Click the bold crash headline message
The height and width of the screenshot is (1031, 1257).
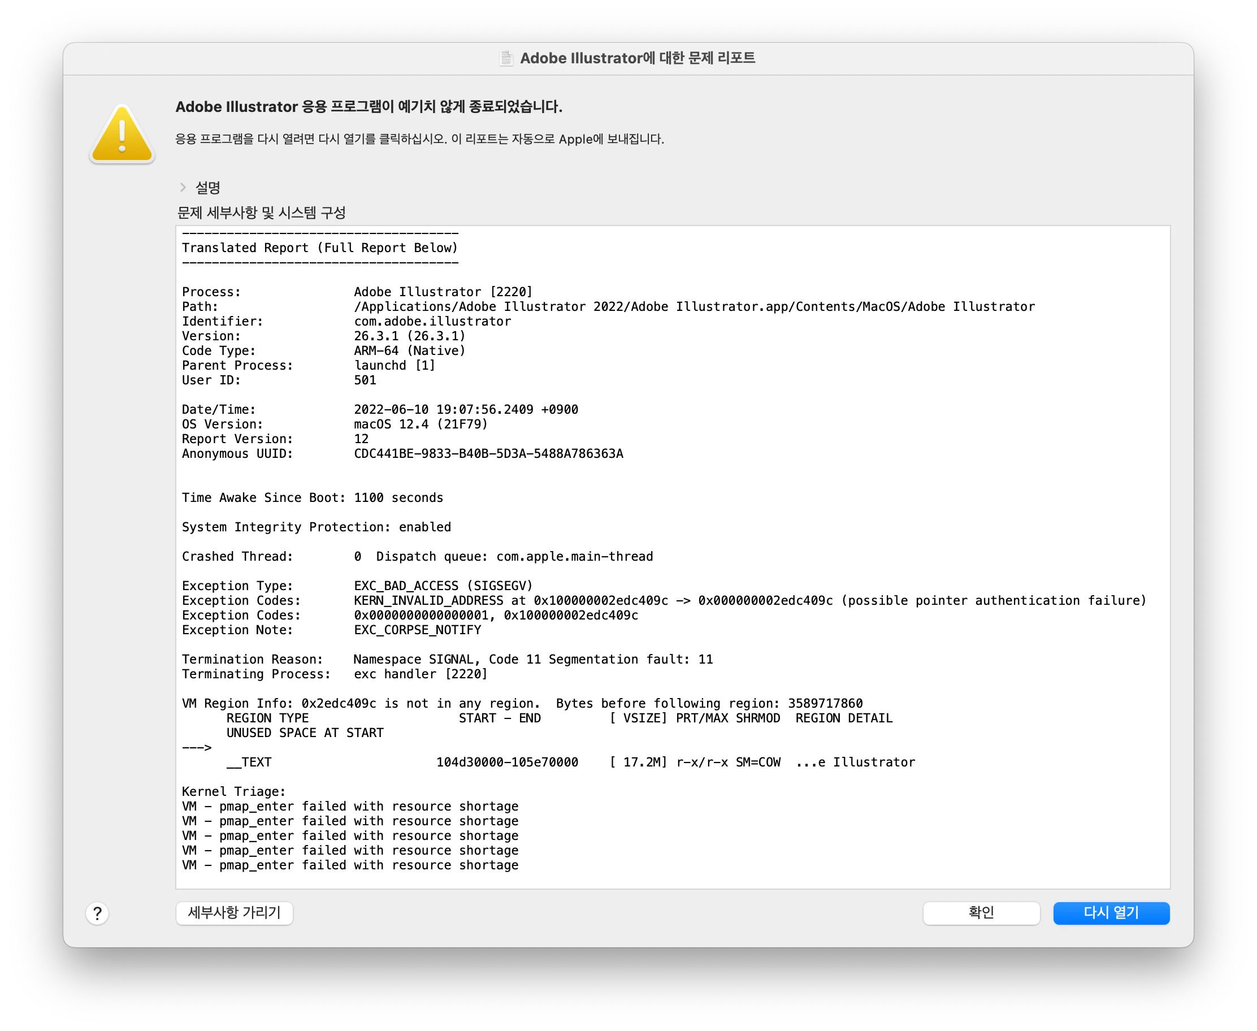(369, 107)
